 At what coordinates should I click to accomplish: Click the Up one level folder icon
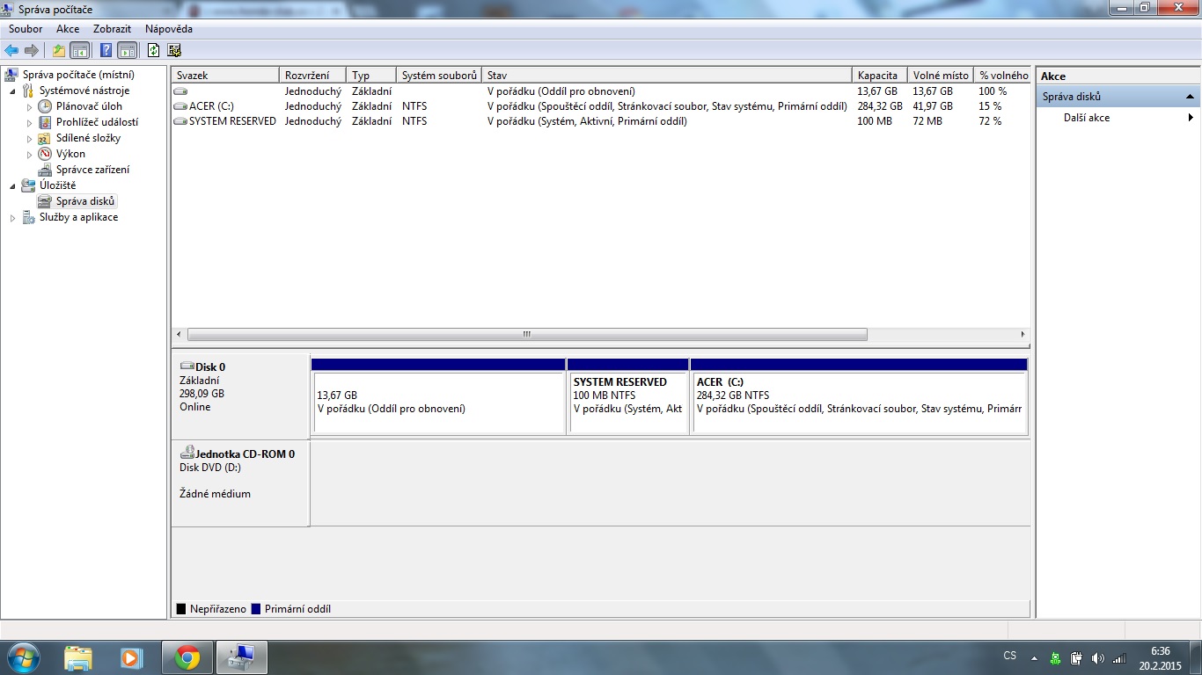click(x=59, y=50)
